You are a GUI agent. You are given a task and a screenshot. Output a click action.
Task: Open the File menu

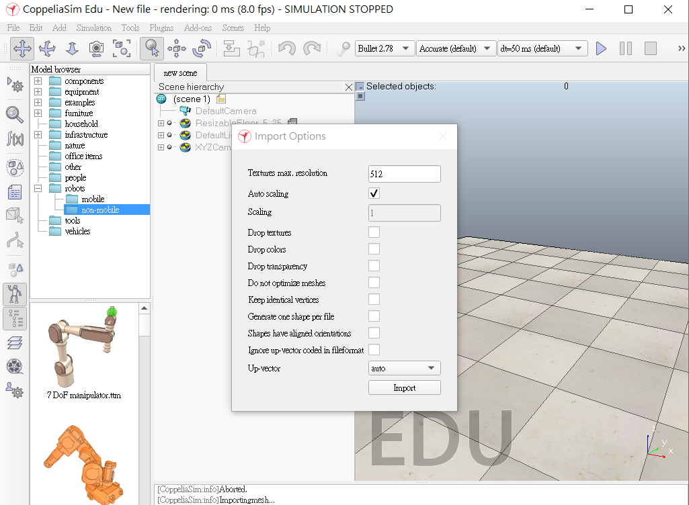(x=13, y=28)
